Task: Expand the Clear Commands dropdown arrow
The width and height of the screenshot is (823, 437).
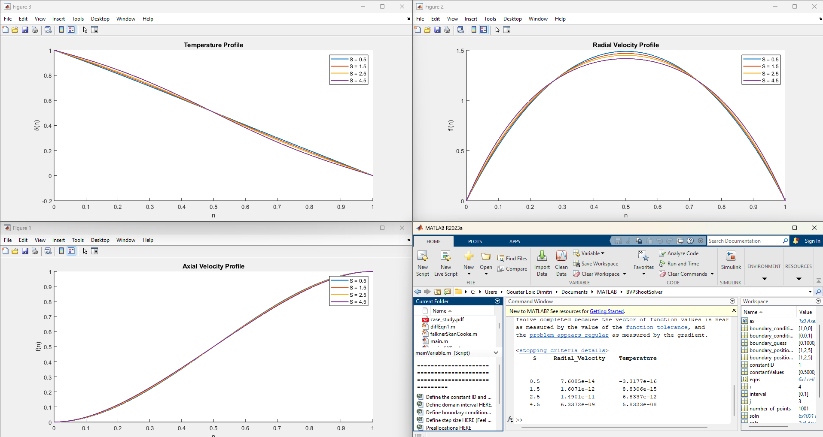Action: coord(712,274)
